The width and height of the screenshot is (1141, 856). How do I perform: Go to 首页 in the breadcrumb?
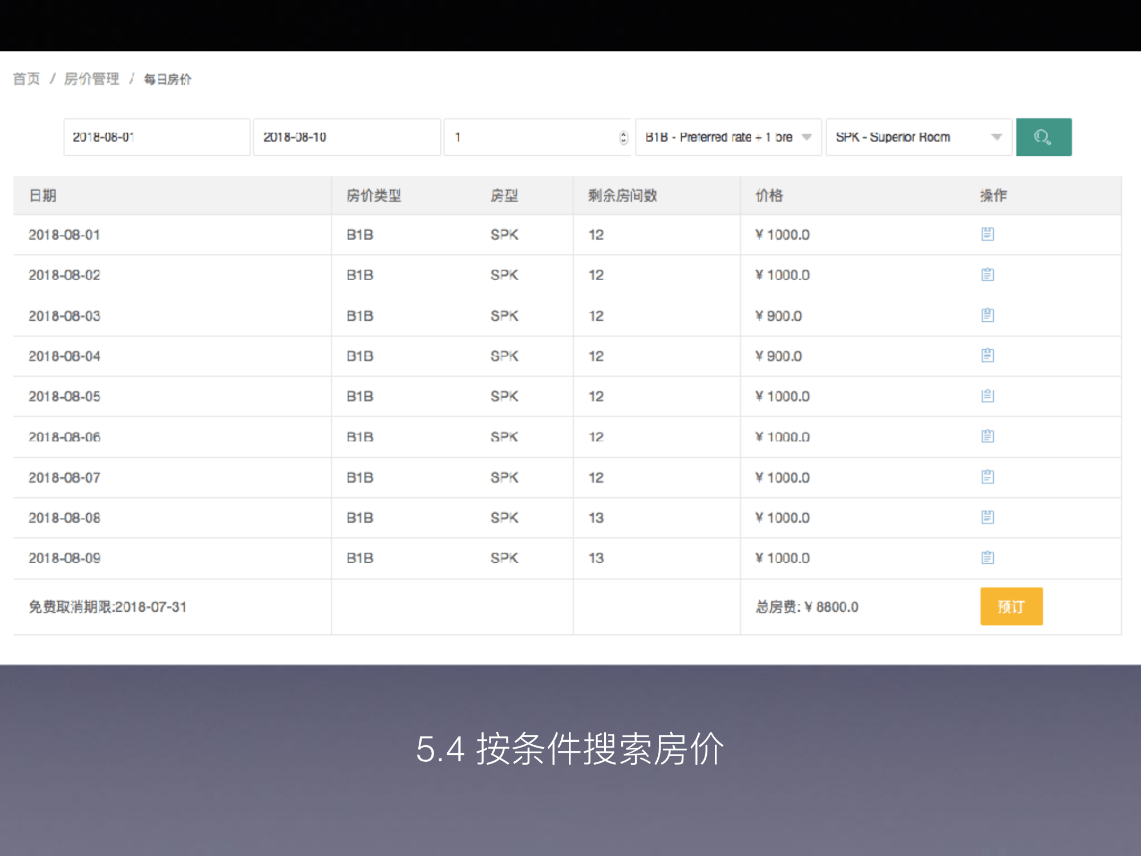coord(27,79)
